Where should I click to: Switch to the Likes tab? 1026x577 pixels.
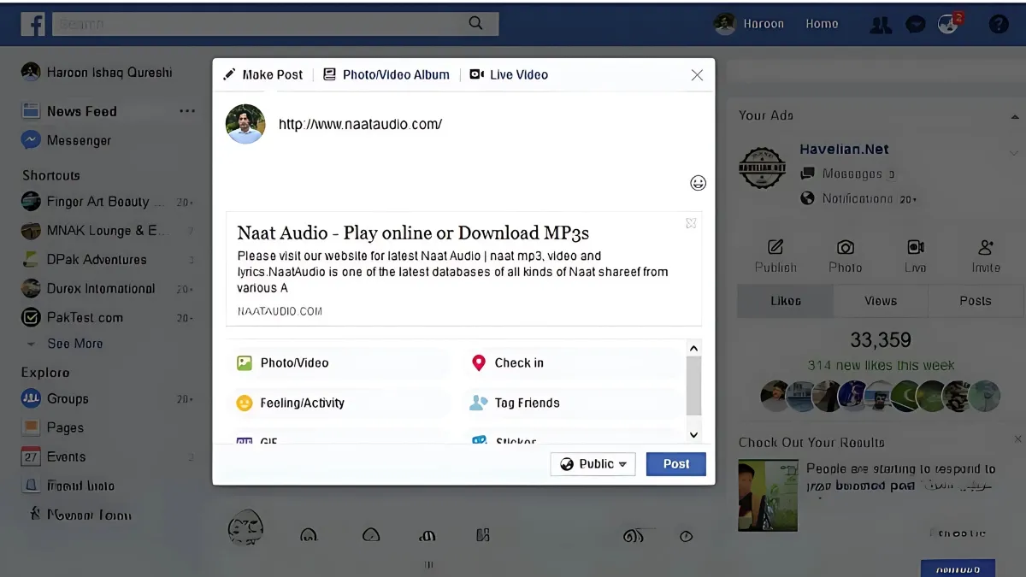pyautogui.click(x=785, y=301)
